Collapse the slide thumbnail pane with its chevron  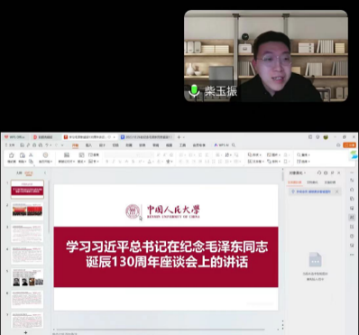tap(45, 173)
